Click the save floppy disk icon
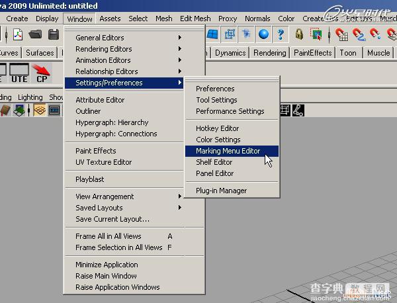This screenshot has width=397, height=303. coord(54,34)
